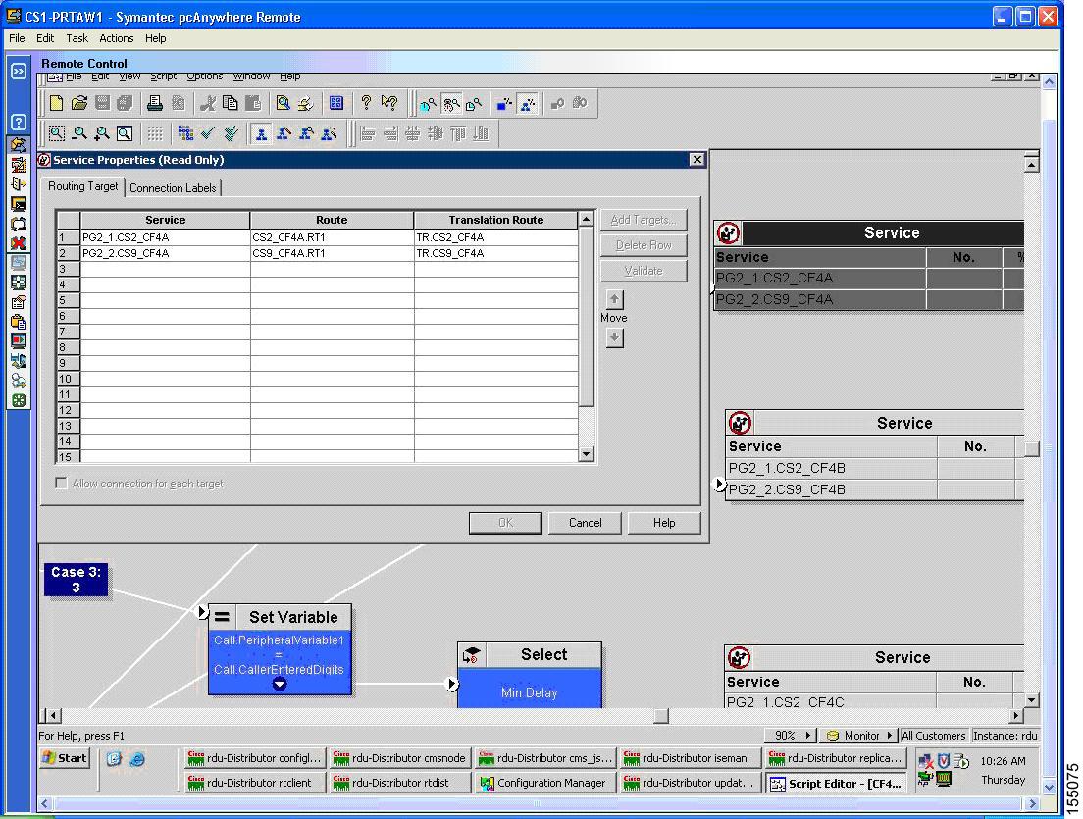Open the Monitor arrow in the status bar
This screenshot has height=819, width=1083.
coord(890,736)
